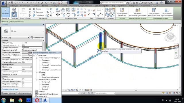This screenshot has height=103, width=184.
Task: Open the Управление ribbon tab
Action: [122, 6]
